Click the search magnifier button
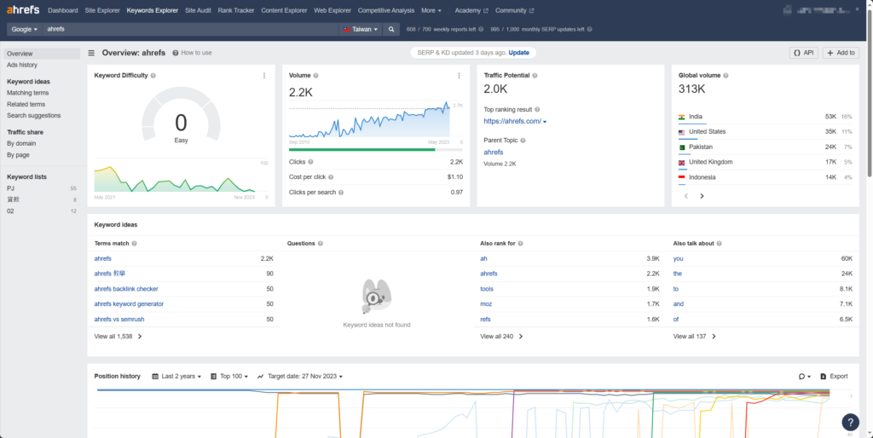This screenshot has height=438, width=873. pyautogui.click(x=391, y=30)
